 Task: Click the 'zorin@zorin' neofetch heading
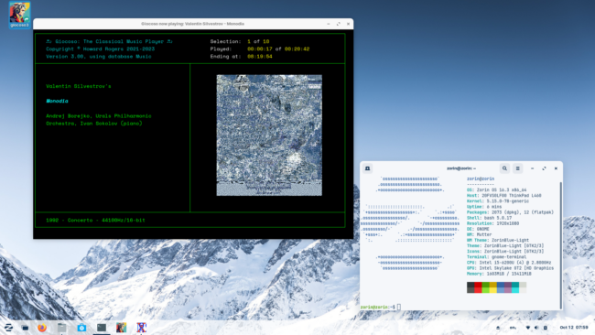tap(481, 178)
